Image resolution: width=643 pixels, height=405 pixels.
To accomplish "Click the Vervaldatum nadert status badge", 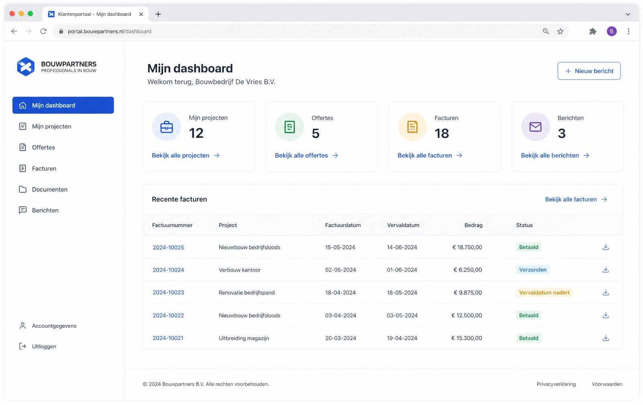I will [x=544, y=292].
